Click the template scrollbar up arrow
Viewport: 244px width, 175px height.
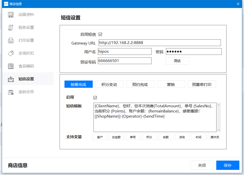(219, 105)
